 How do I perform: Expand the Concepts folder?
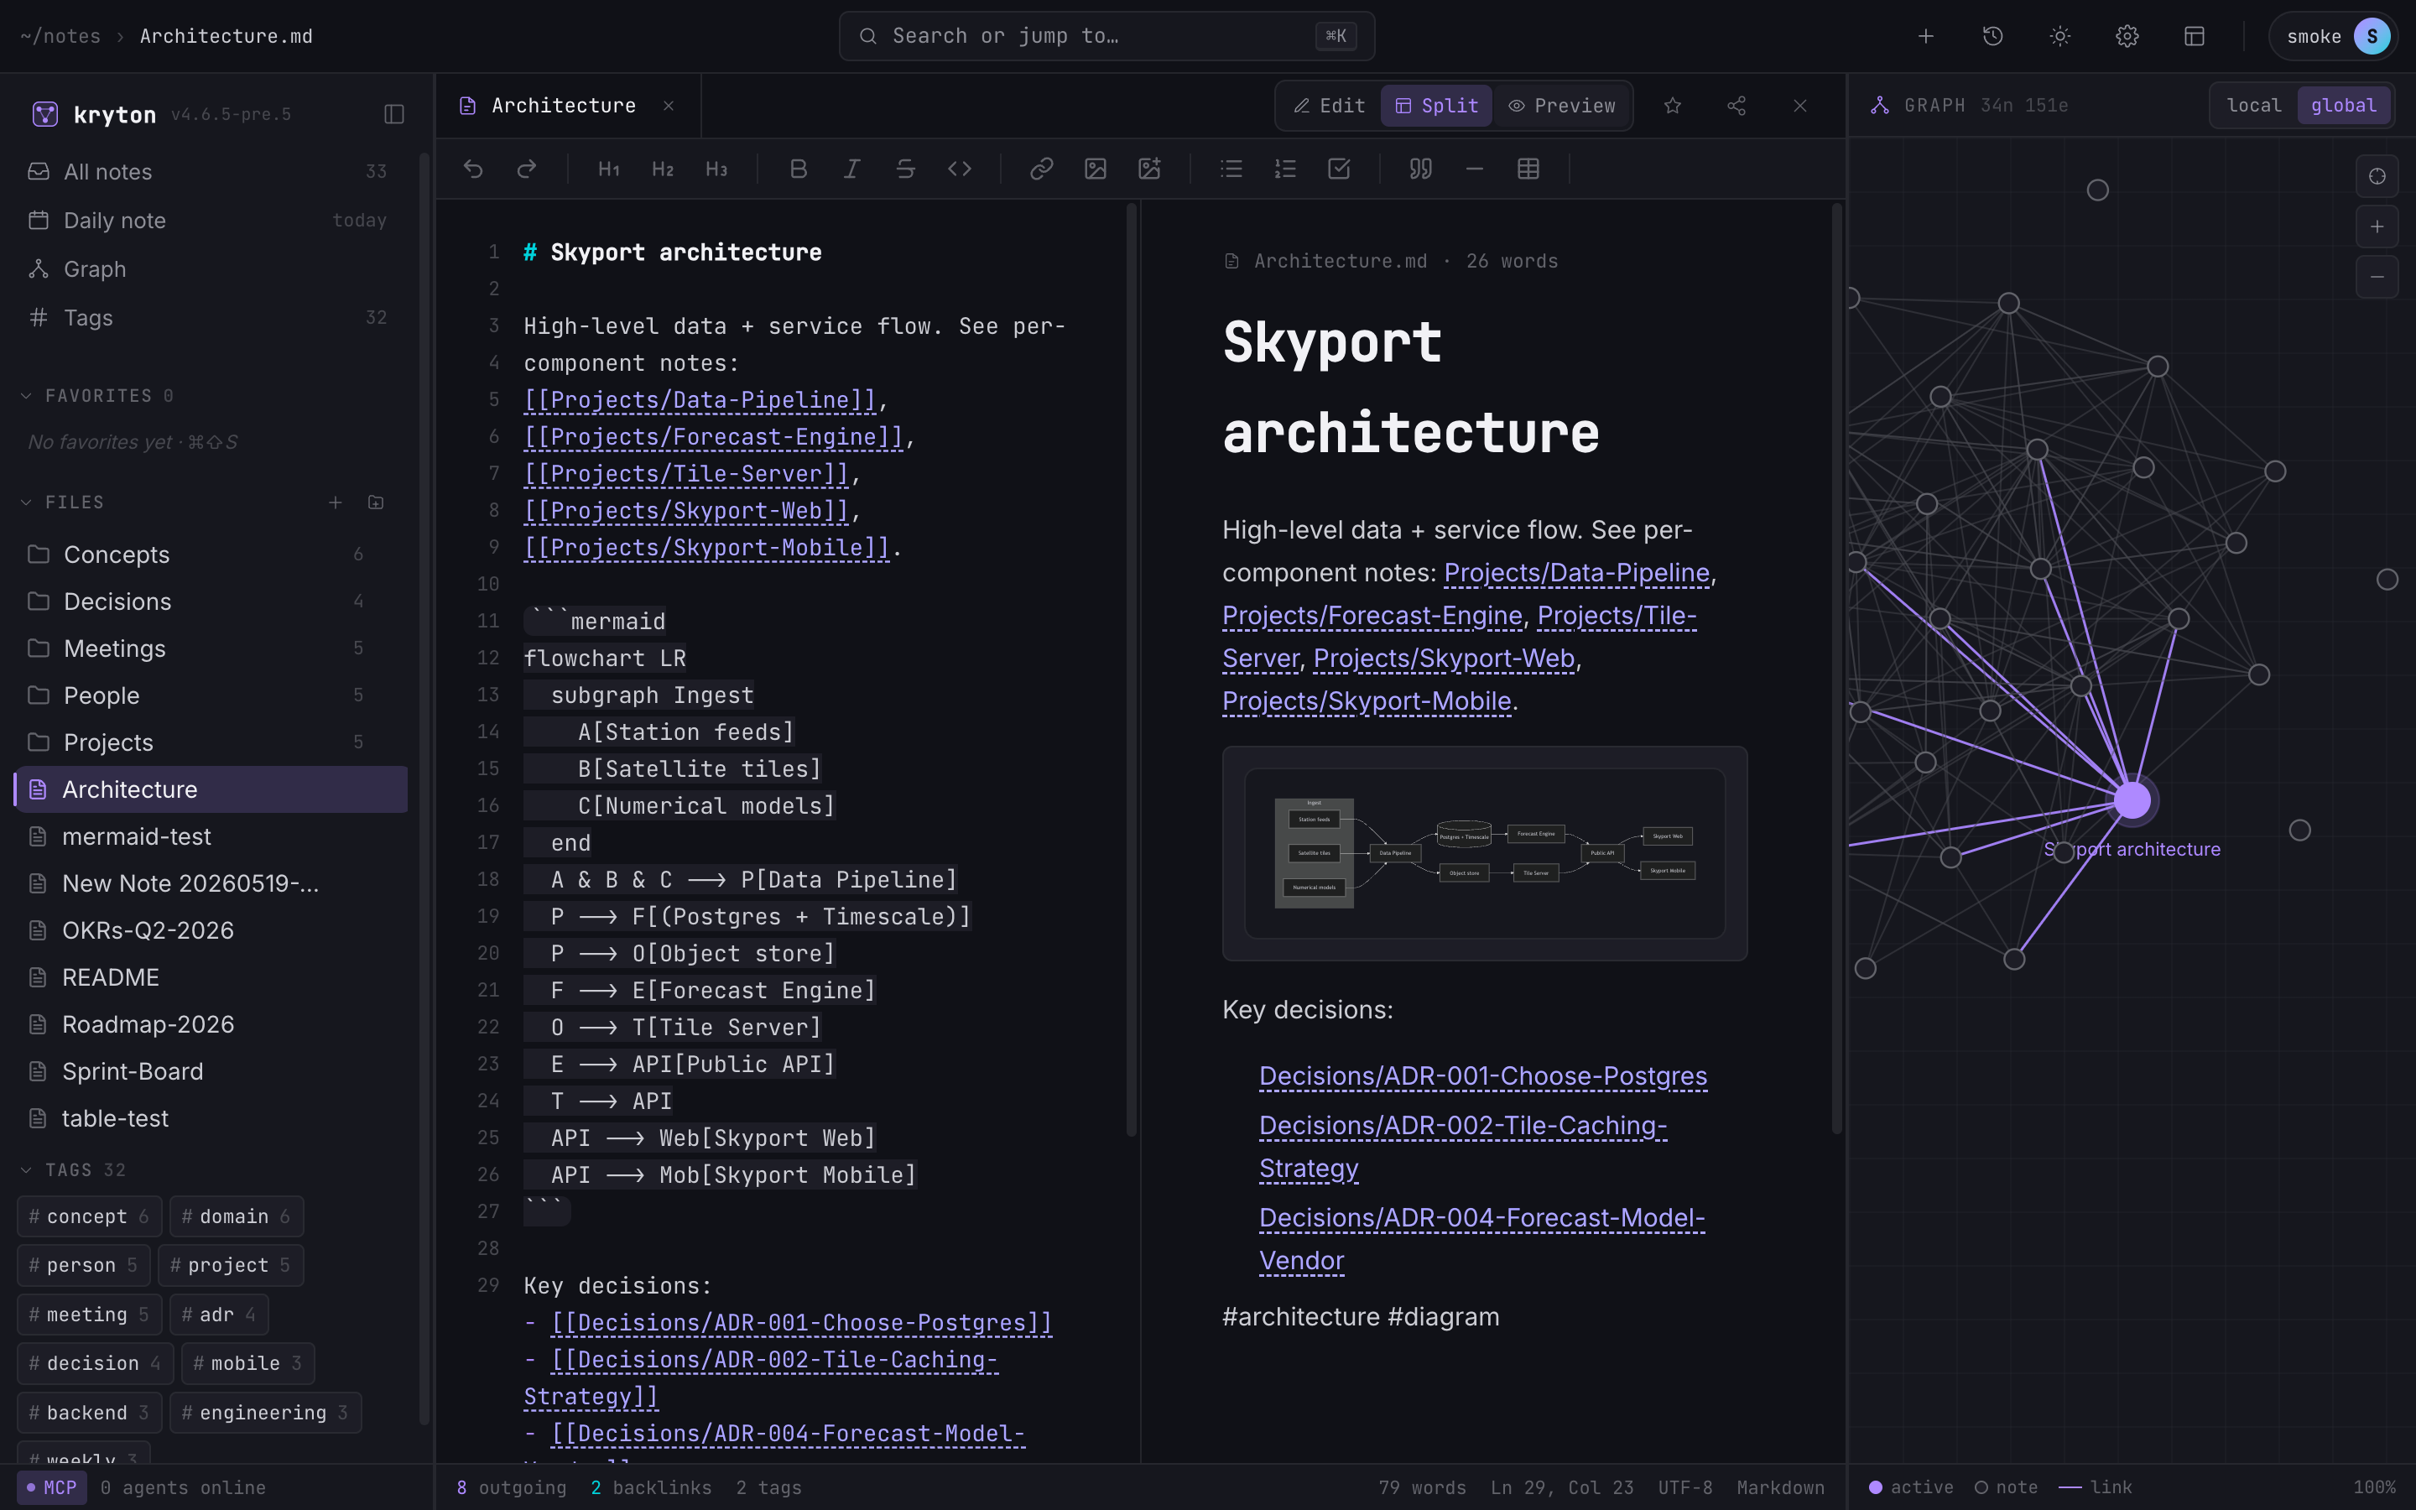(211, 555)
